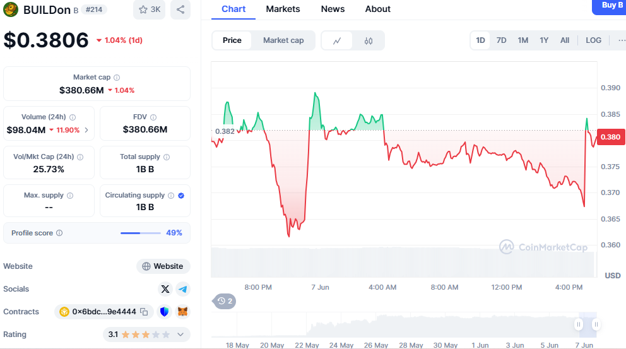Open Telegram social link

[183, 289]
